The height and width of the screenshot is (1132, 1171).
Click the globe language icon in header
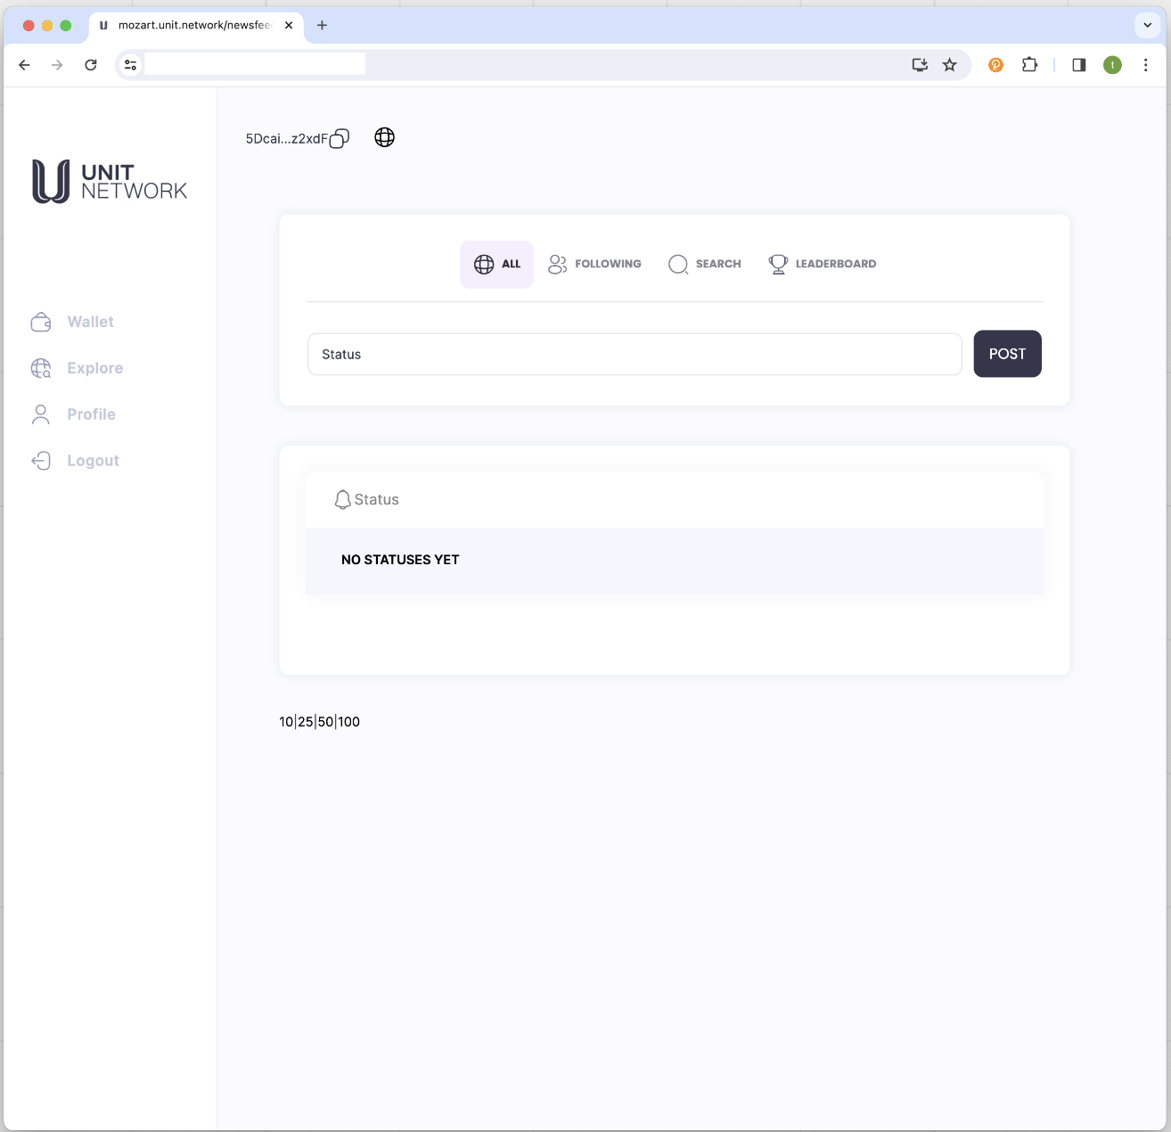pos(384,137)
